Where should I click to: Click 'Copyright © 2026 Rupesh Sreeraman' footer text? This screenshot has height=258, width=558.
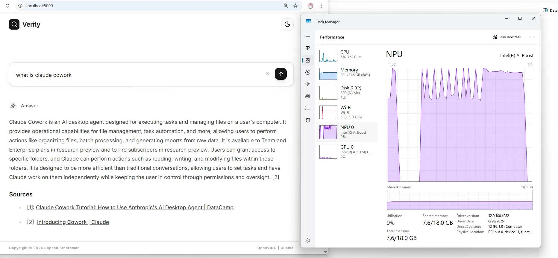tap(44, 248)
